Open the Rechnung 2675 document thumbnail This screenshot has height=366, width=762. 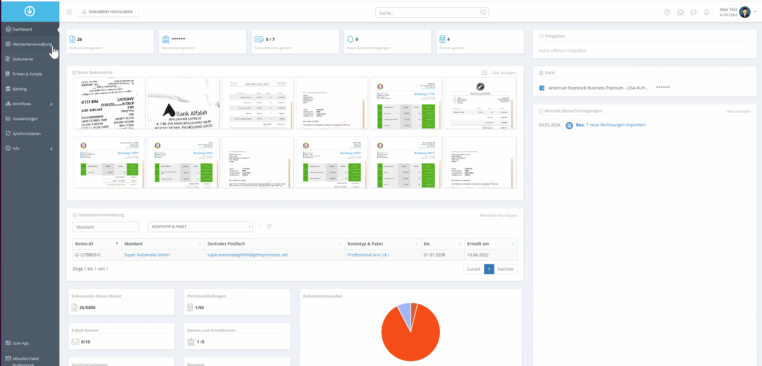[258, 103]
